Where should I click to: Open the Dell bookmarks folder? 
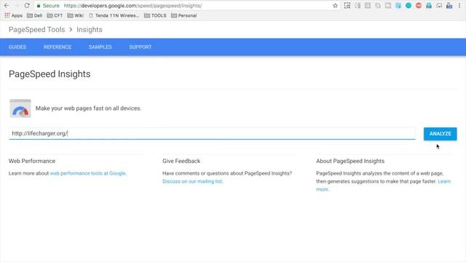(34, 15)
